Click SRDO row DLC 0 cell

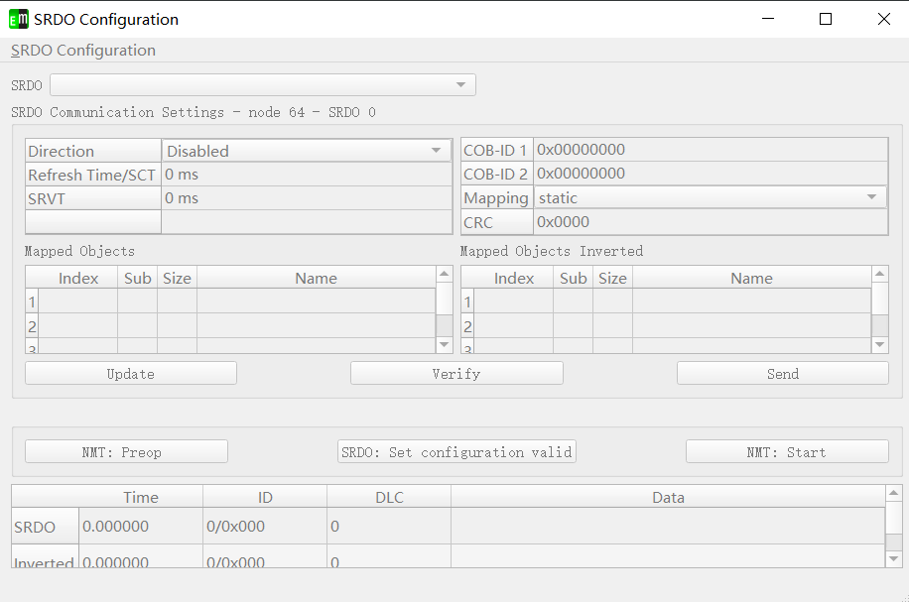point(389,526)
